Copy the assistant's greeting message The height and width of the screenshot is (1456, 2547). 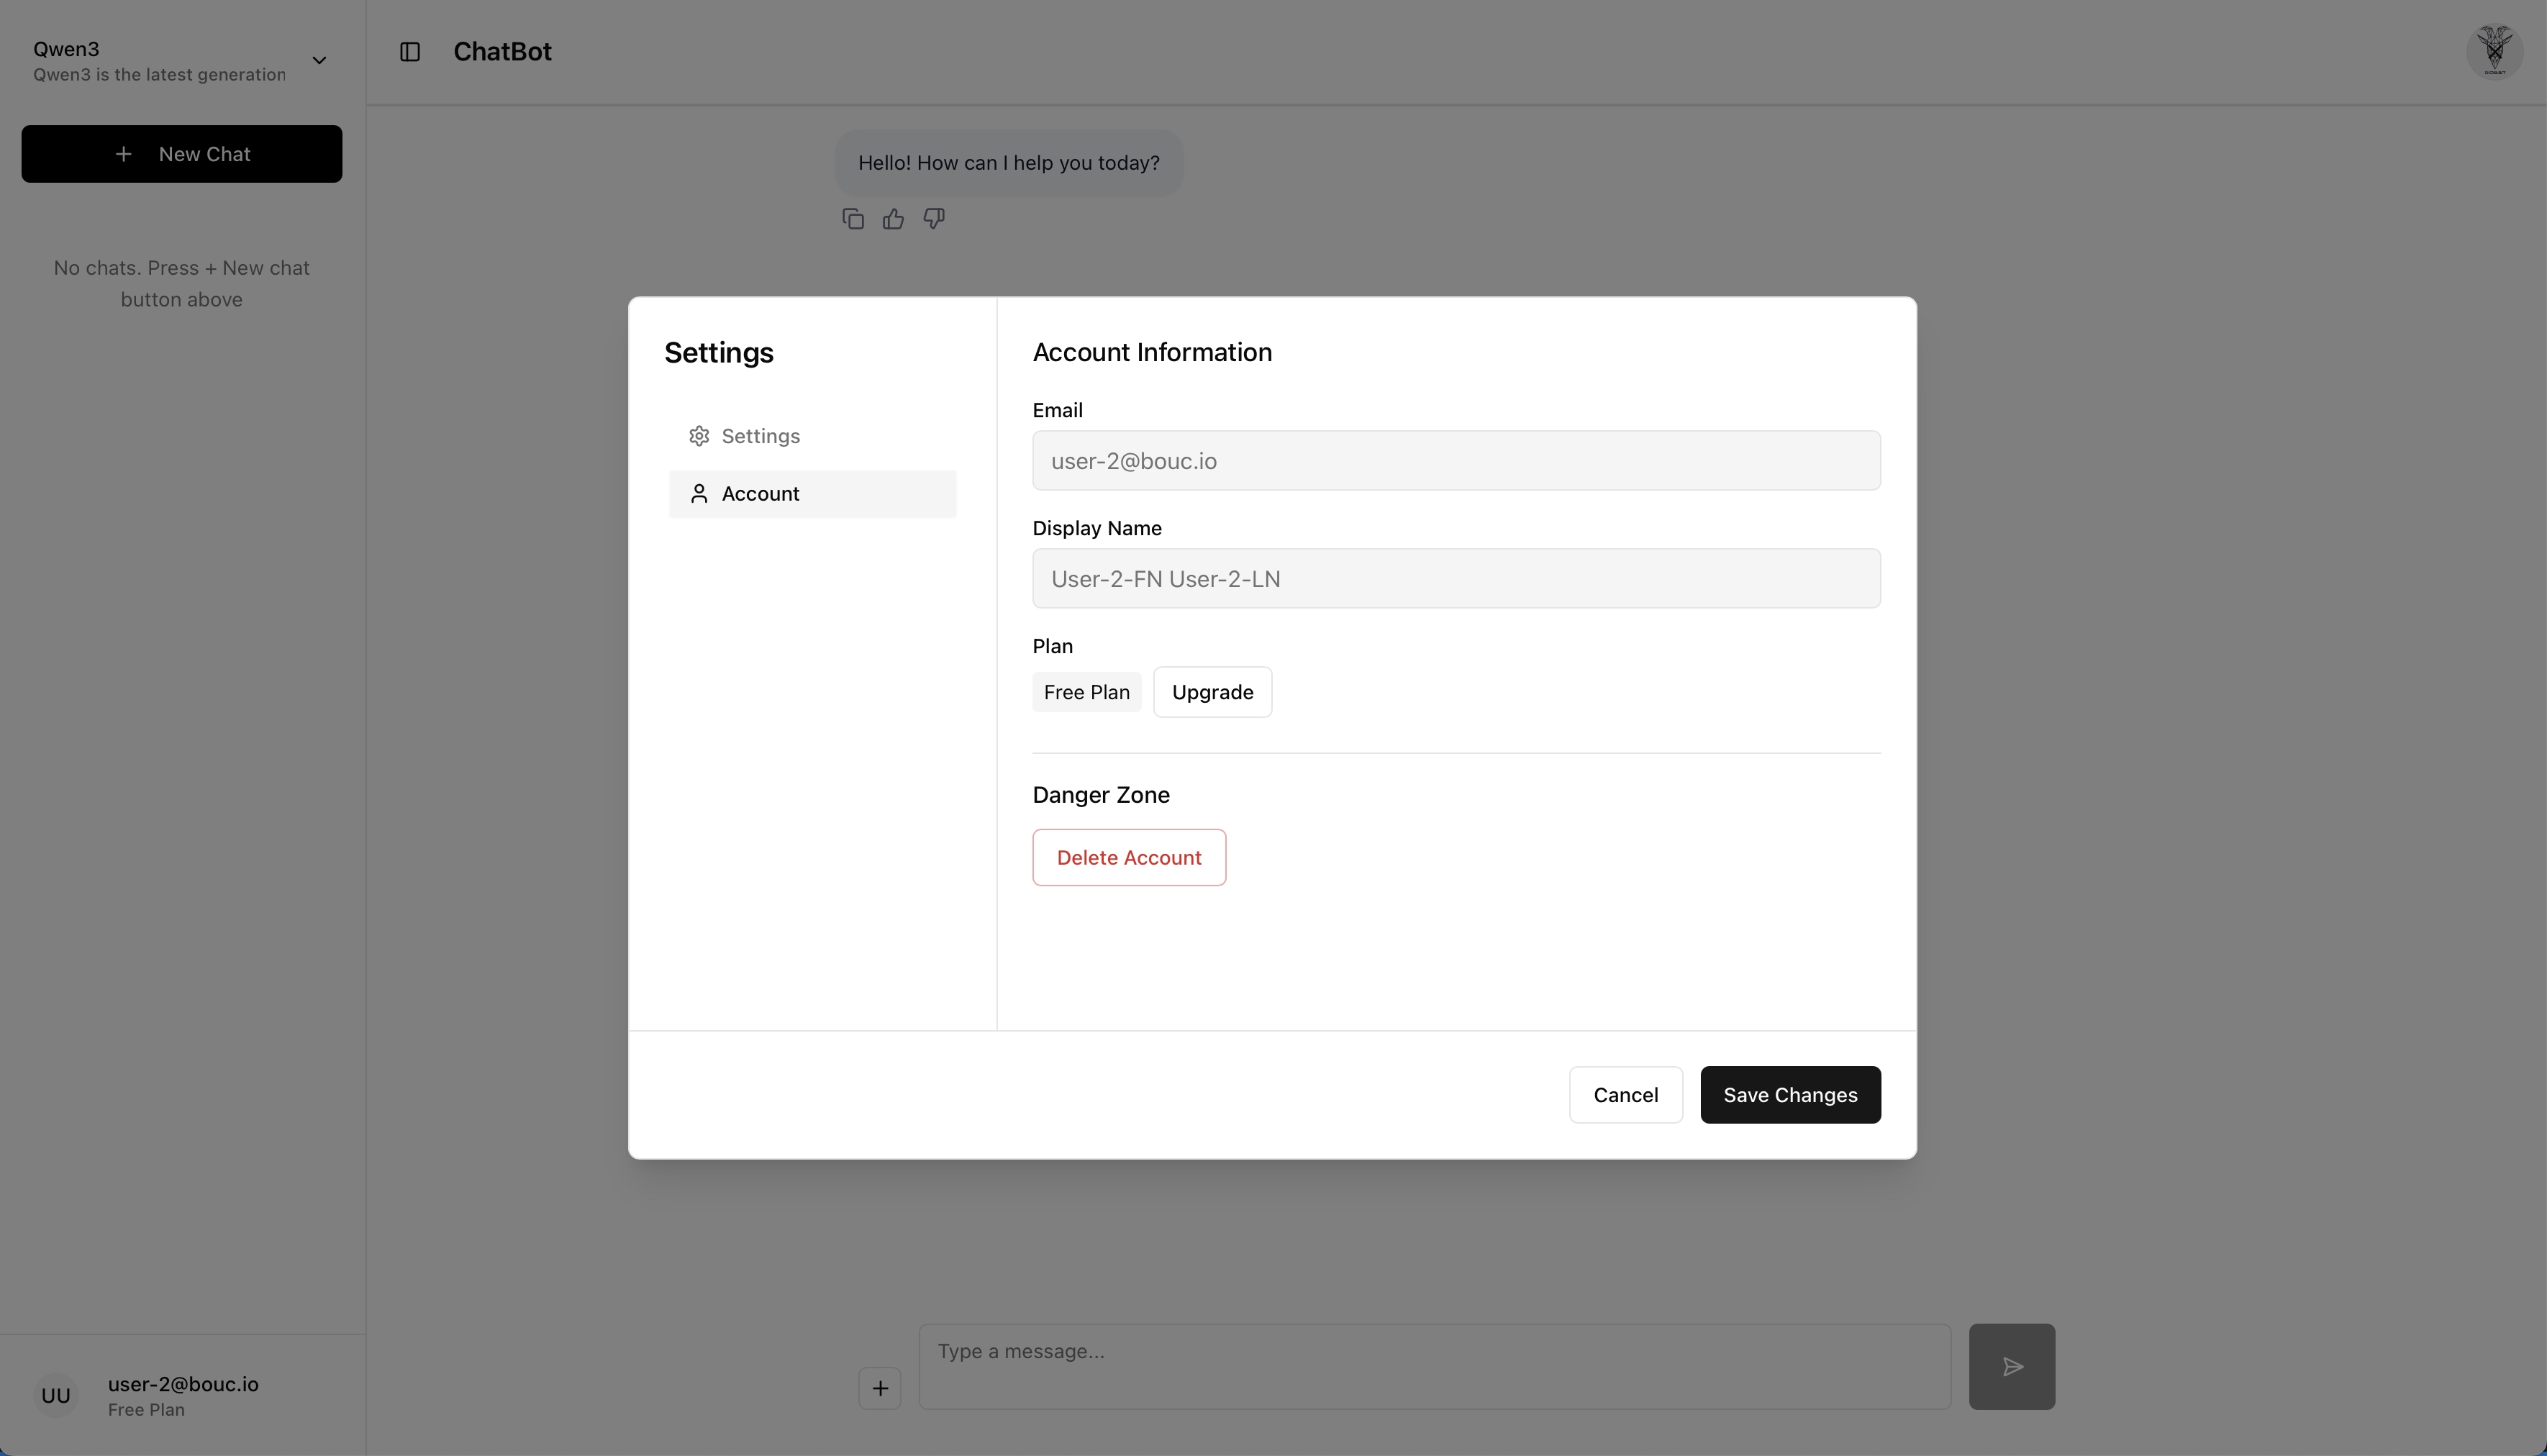(x=852, y=218)
